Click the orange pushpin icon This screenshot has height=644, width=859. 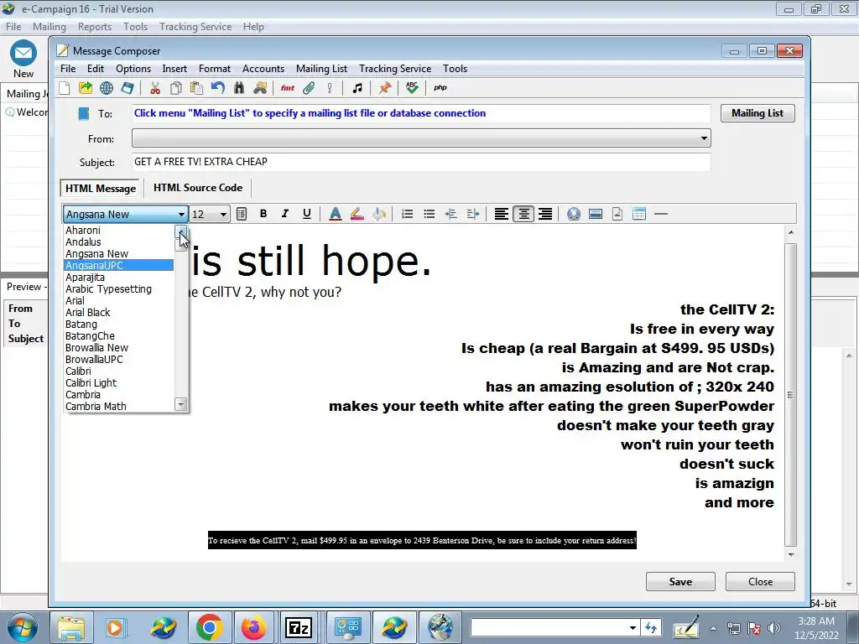point(384,88)
